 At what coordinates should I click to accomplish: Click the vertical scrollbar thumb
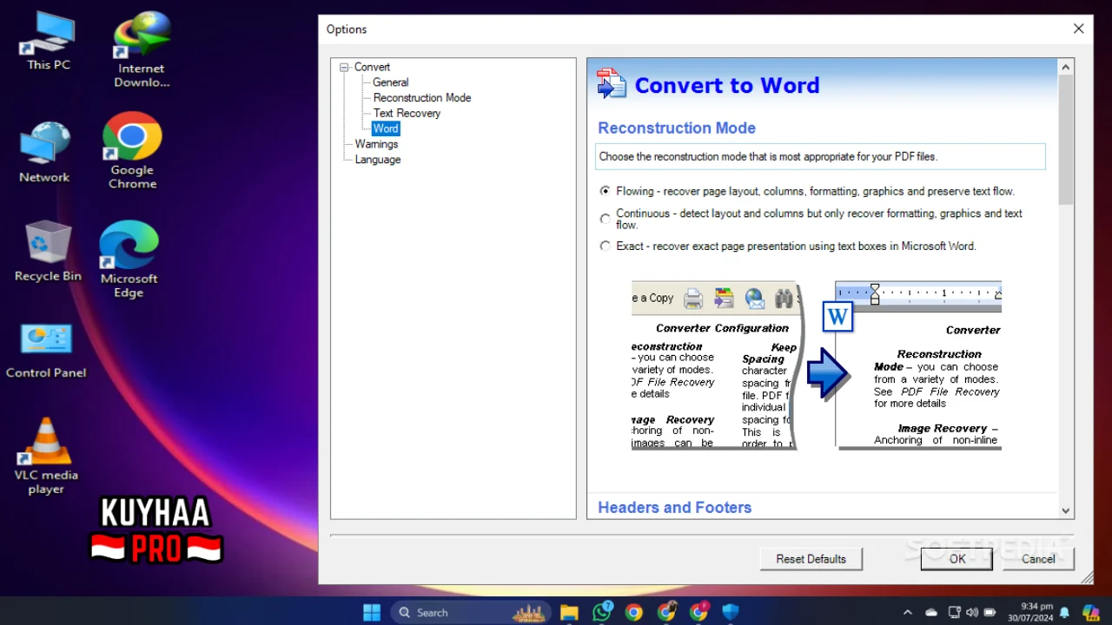1066,140
